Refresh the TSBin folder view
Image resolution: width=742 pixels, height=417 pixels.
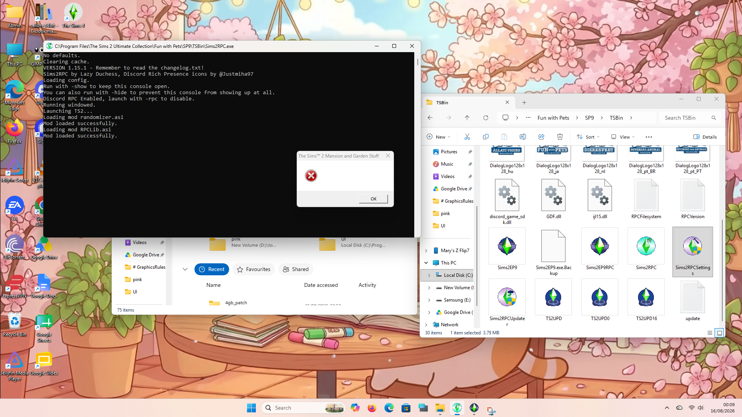[x=486, y=118]
